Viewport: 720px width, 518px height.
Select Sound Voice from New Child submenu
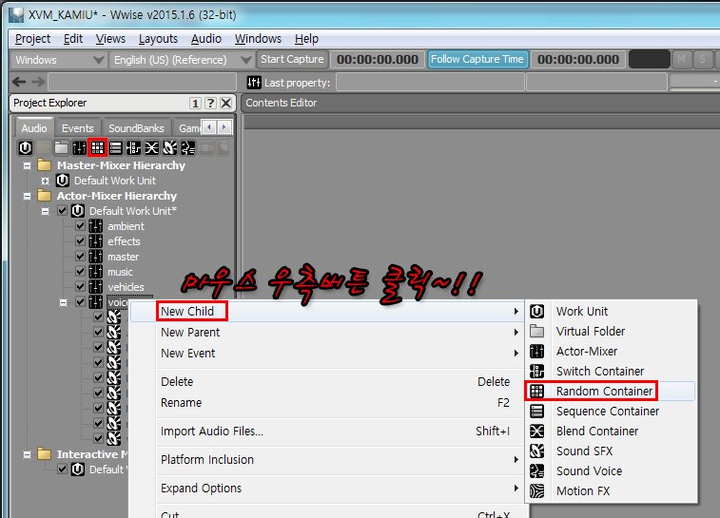coord(611,470)
